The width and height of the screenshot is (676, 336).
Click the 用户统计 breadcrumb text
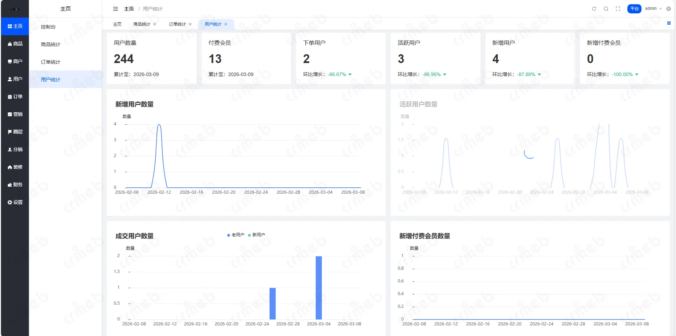153,9
